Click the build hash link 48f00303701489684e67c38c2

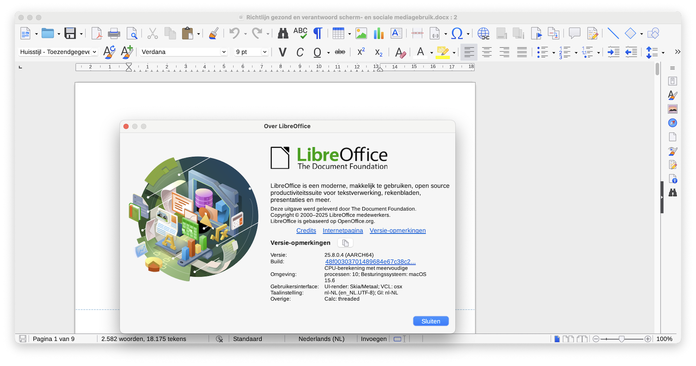370,262
